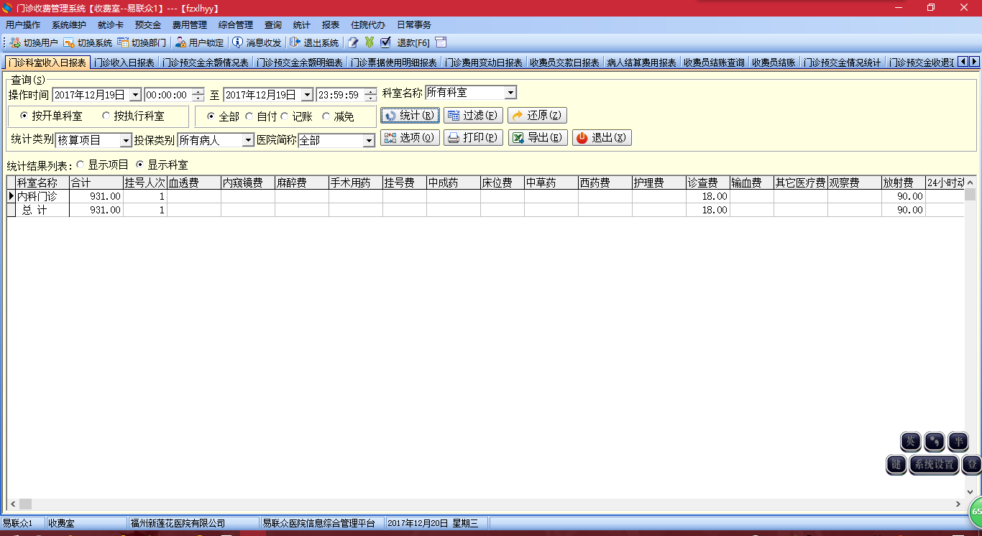The height and width of the screenshot is (536, 982).
Task: Lock the user via 用户锁定
Action: pyautogui.click(x=200, y=42)
